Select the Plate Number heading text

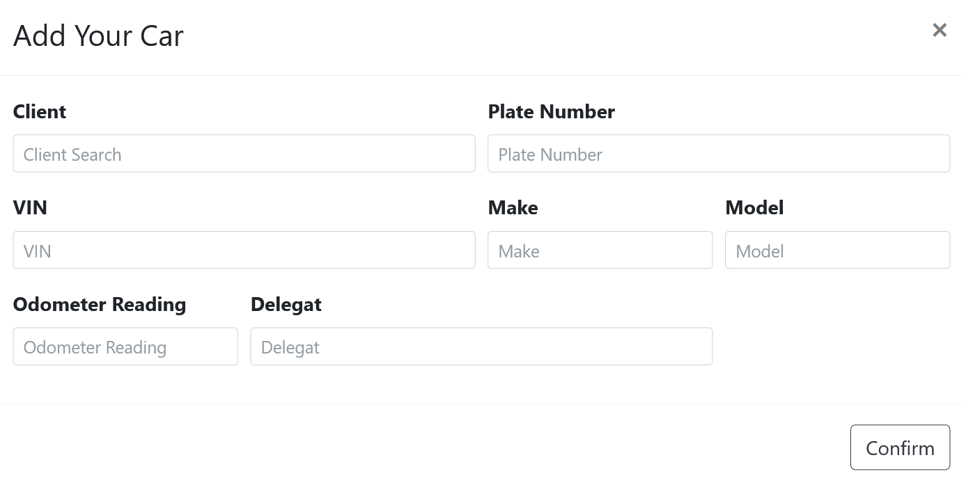[x=552, y=111]
